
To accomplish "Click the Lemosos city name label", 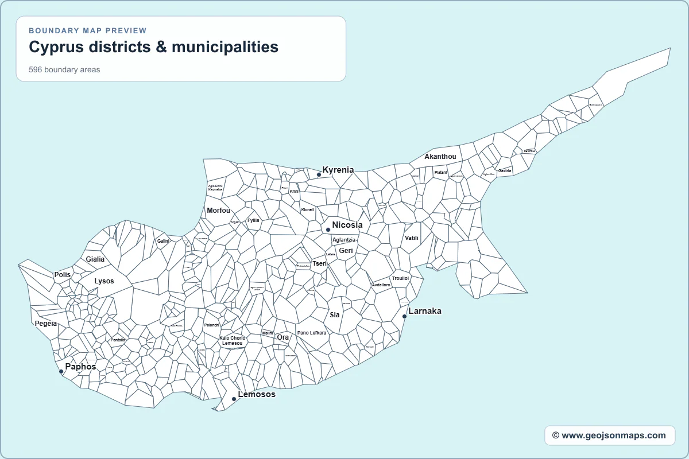I will coord(257,394).
